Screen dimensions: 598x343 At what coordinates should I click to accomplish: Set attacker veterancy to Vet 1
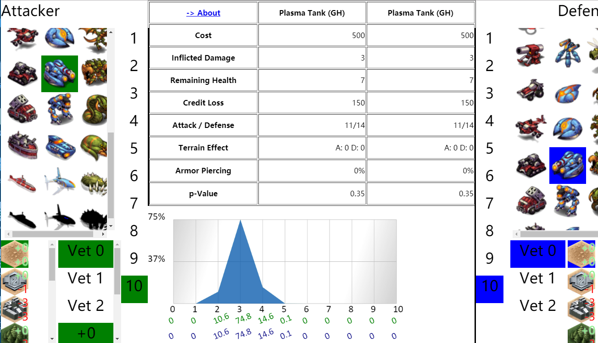point(86,278)
